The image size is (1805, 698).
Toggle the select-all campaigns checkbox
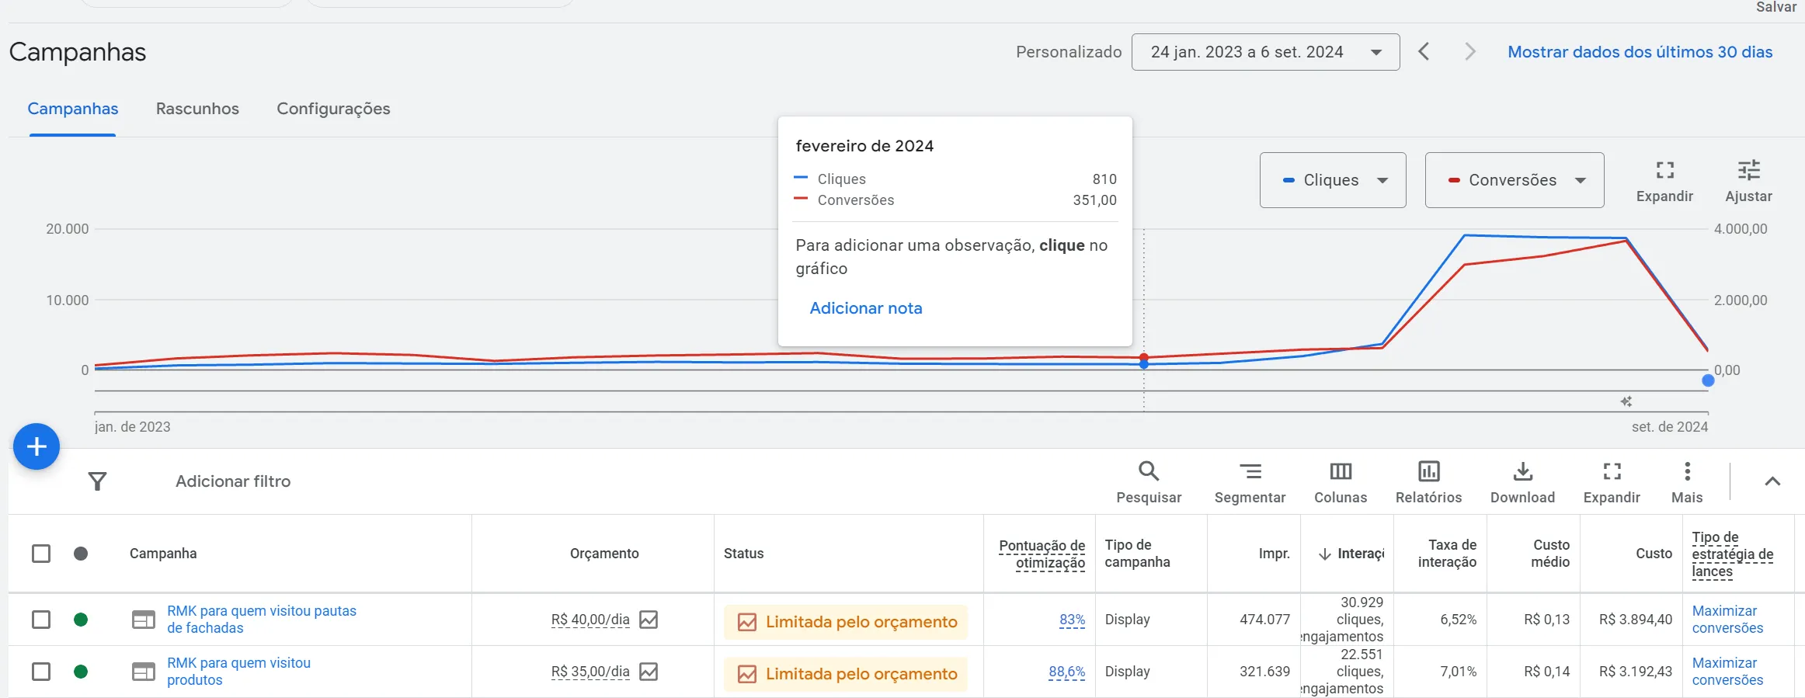pos(41,554)
